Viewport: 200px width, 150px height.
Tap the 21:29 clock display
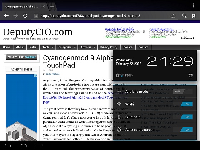[x=170, y=61]
